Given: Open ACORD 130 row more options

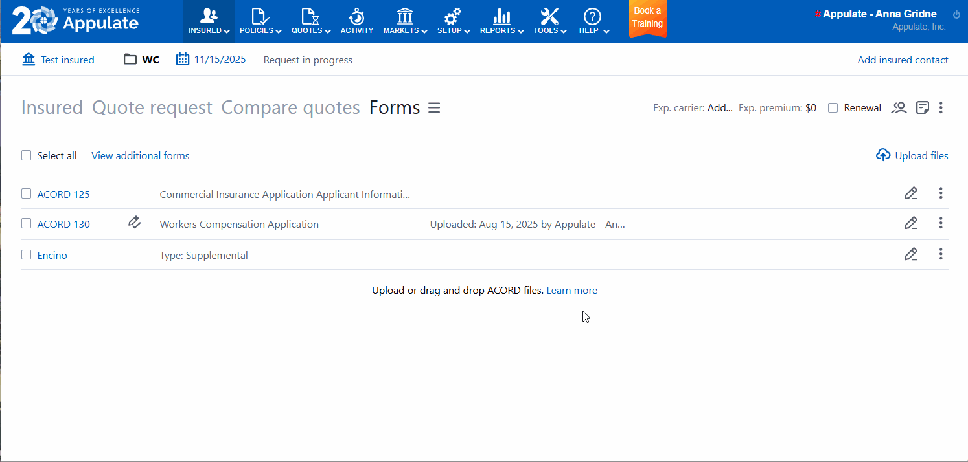Looking at the screenshot, I should coord(941,223).
